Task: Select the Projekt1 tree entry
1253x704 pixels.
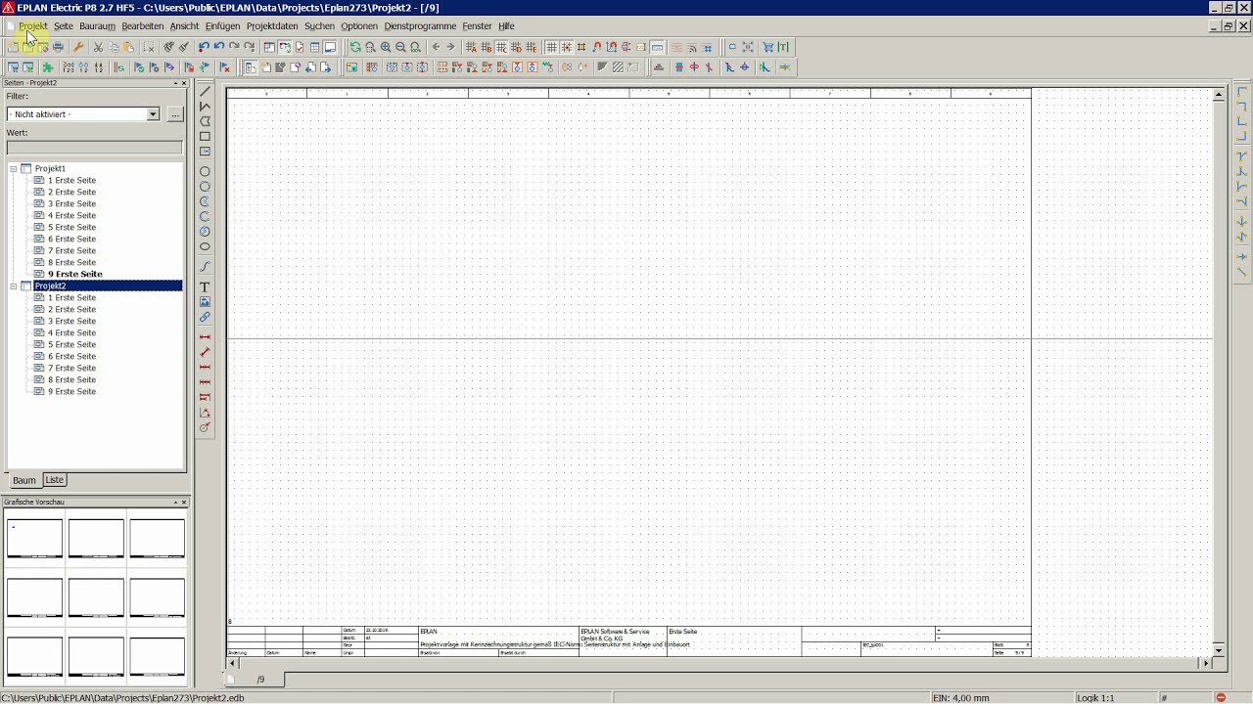Action: tap(50, 169)
